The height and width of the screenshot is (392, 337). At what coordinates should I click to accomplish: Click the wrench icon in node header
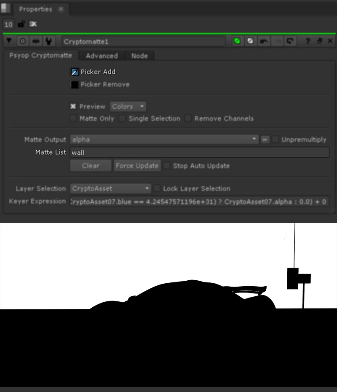point(49,41)
